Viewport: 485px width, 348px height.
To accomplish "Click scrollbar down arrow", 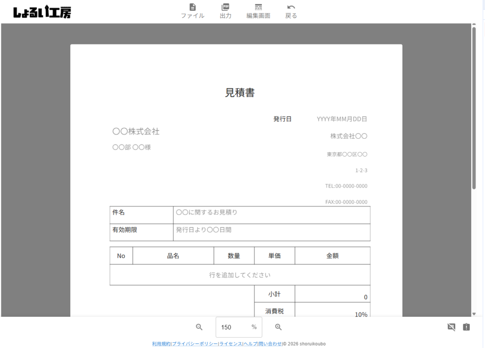I will point(474,313).
